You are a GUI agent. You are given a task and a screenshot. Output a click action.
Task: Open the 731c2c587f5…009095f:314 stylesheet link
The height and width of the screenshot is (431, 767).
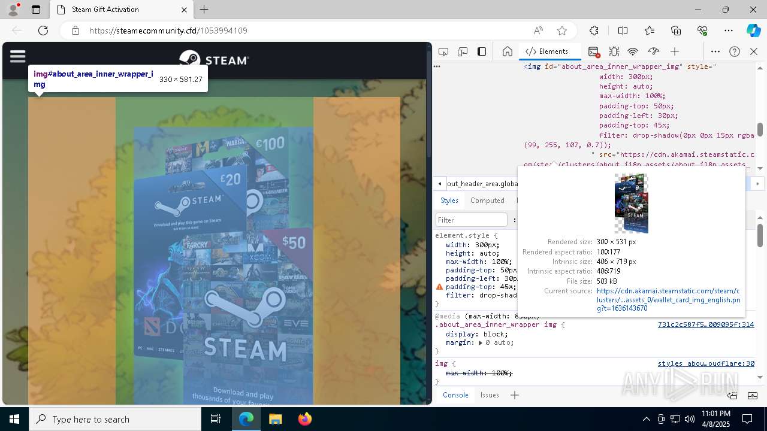coord(706,324)
